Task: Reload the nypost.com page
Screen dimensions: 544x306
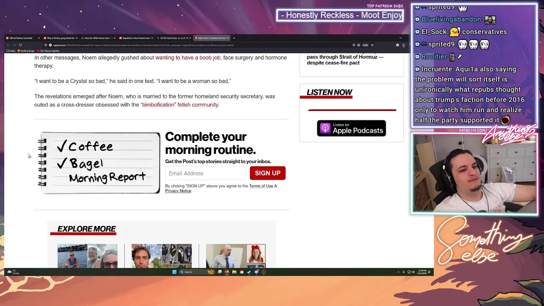Action: [x=20, y=45]
